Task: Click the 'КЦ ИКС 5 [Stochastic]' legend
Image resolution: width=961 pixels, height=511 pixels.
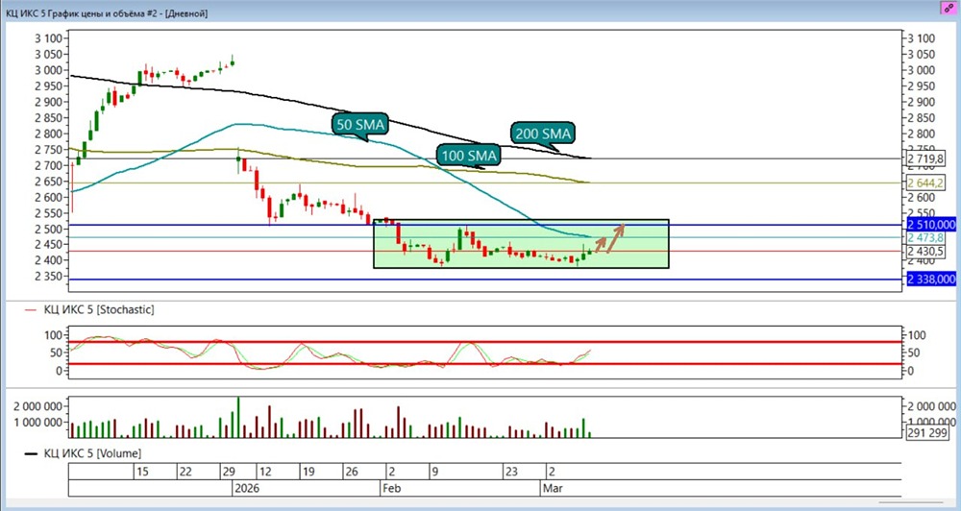Action: 99,310
